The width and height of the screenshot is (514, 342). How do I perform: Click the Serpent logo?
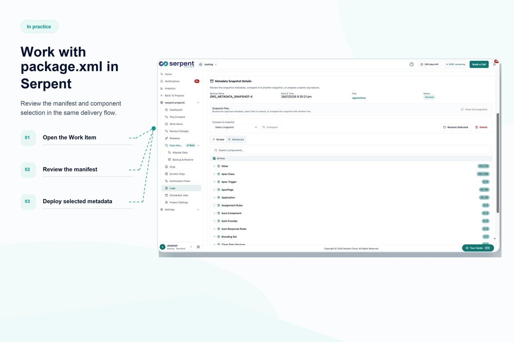176,64
